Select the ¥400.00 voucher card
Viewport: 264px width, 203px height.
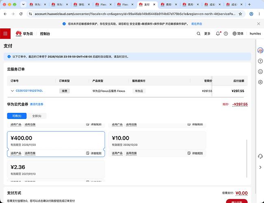(x=56, y=144)
